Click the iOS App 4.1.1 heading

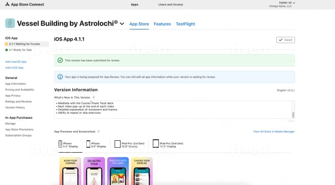tap(69, 39)
